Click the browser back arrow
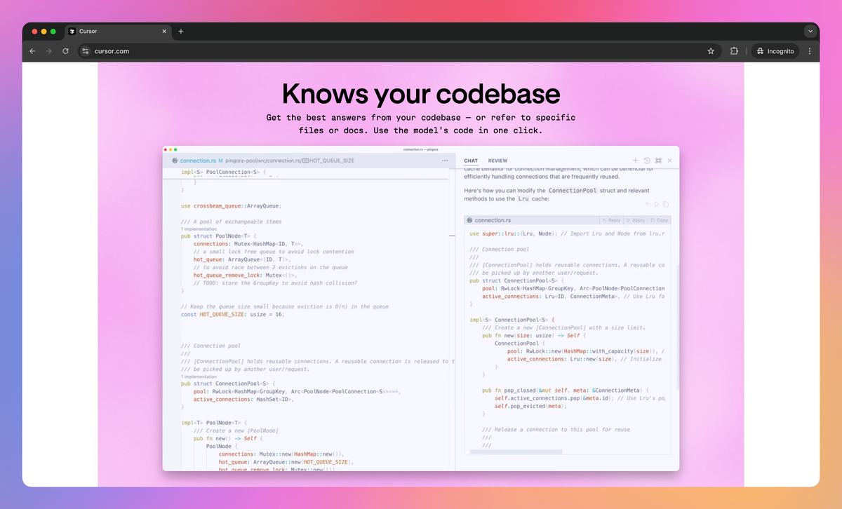The height and width of the screenshot is (509, 842). (x=32, y=51)
